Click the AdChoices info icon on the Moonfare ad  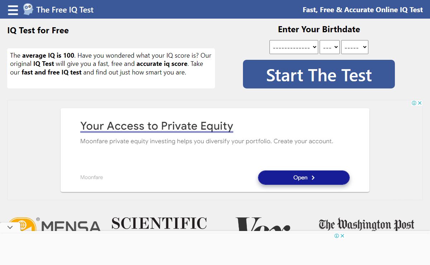click(414, 103)
